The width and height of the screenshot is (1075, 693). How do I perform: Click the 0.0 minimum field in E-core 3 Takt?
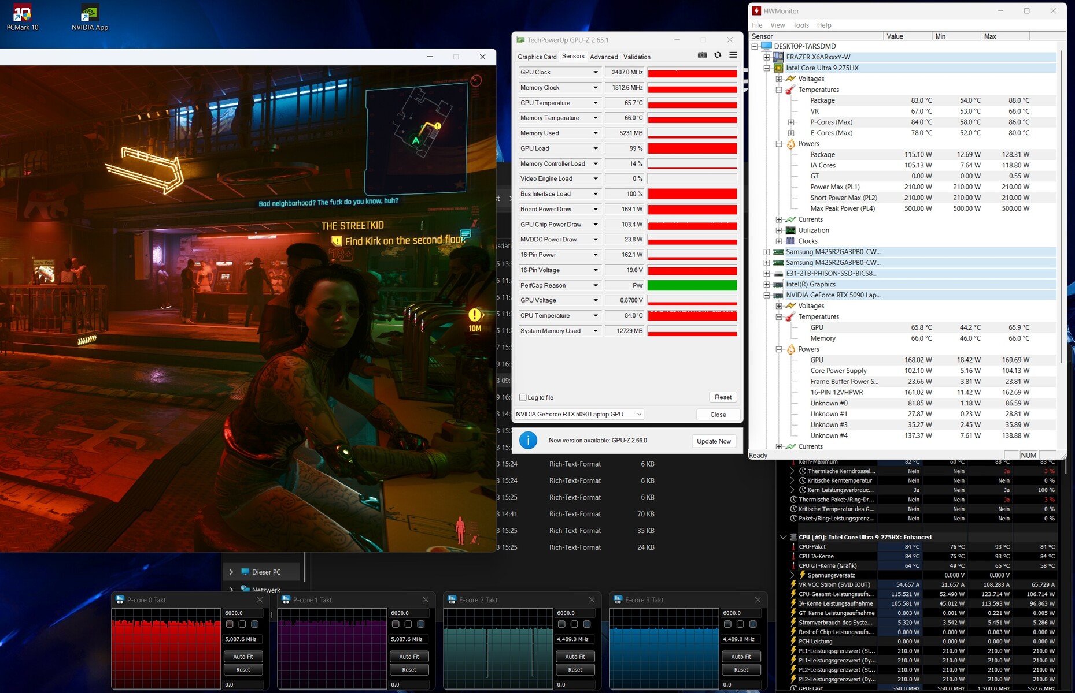pyautogui.click(x=741, y=684)
